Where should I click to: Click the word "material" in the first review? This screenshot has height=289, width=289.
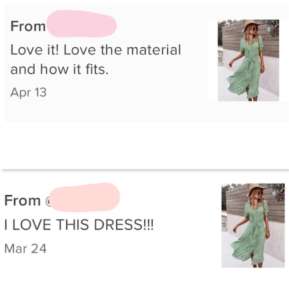[154, 50]
